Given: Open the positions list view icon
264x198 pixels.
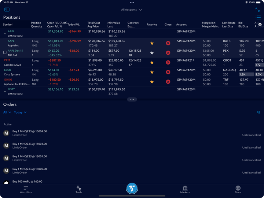Looking at the screenshot, I should click(x=258, y=17).
